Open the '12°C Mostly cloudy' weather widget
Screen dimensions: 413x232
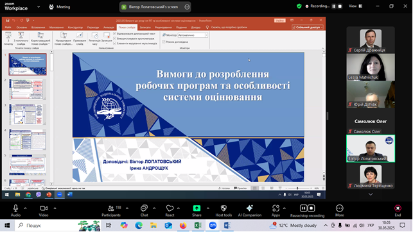point(293,226)
